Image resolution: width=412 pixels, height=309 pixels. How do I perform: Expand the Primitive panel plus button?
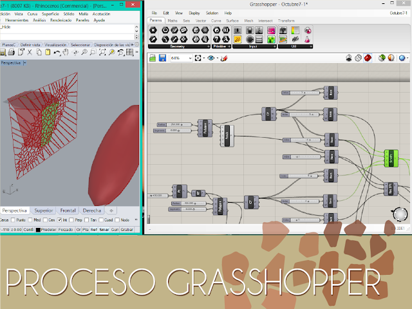point(229,46)
